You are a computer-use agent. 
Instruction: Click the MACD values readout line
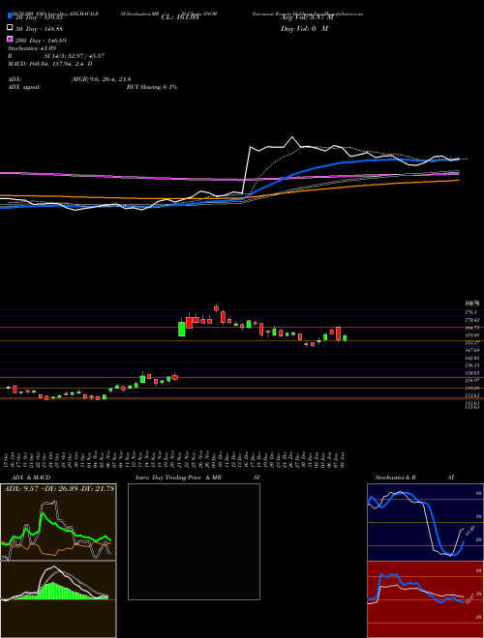pos(50,64)
